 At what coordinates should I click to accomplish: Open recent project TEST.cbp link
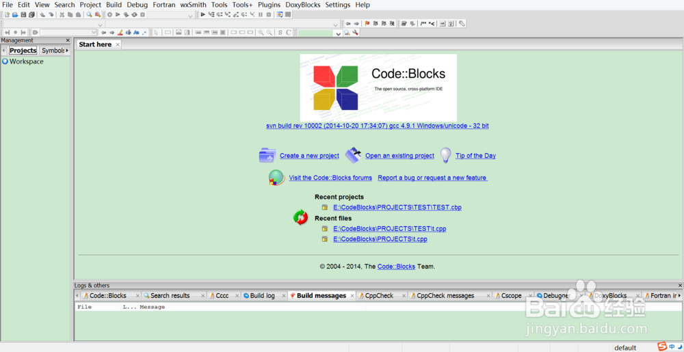pos(397,207)
